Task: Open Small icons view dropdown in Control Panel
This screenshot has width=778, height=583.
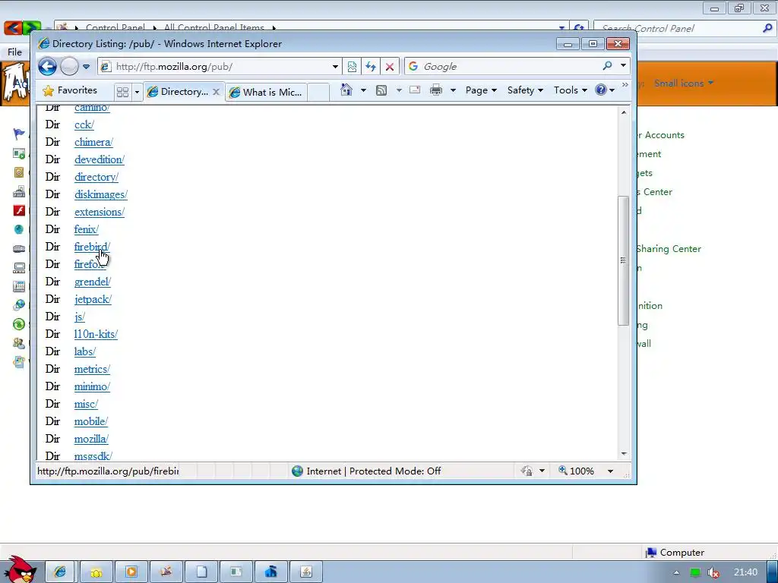Action: pyautogui.click(x=684, y=83)
